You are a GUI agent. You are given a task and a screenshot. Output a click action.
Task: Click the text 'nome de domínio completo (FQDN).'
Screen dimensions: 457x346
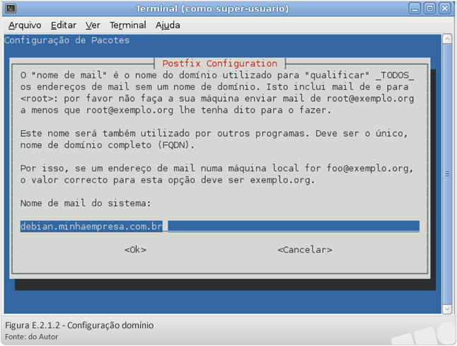coord(108,145)
